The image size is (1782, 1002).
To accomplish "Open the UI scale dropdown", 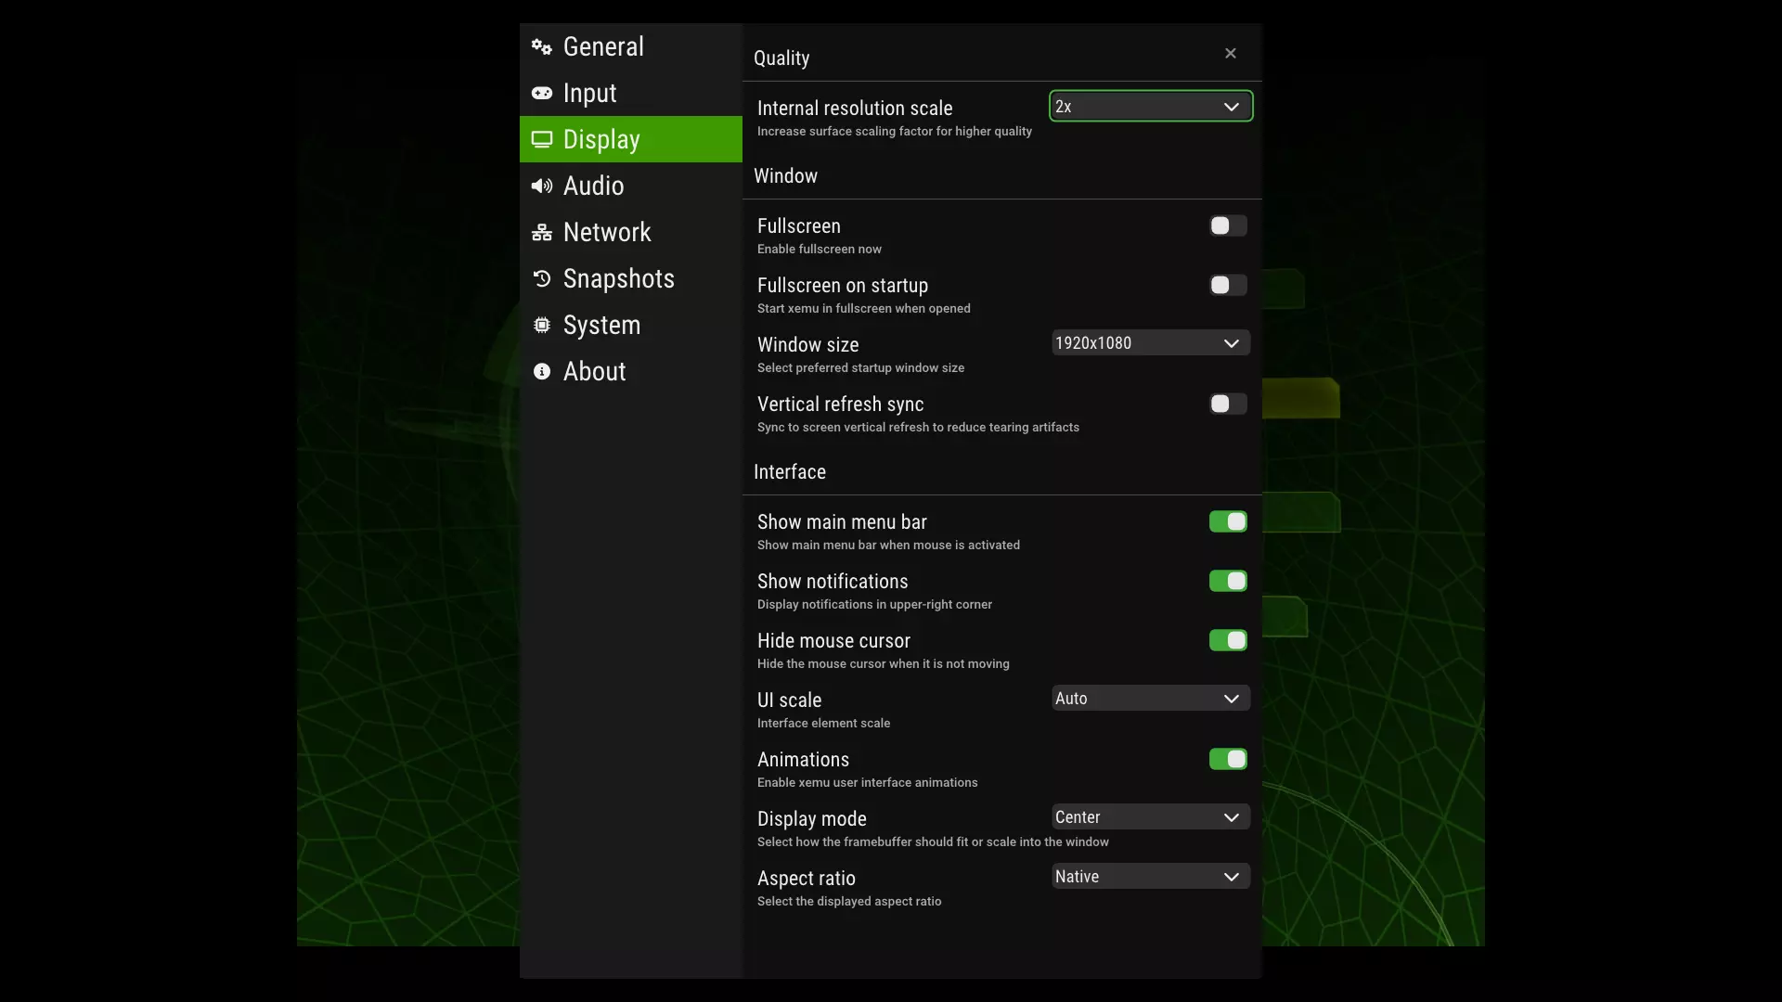I will pos(1150,699).
